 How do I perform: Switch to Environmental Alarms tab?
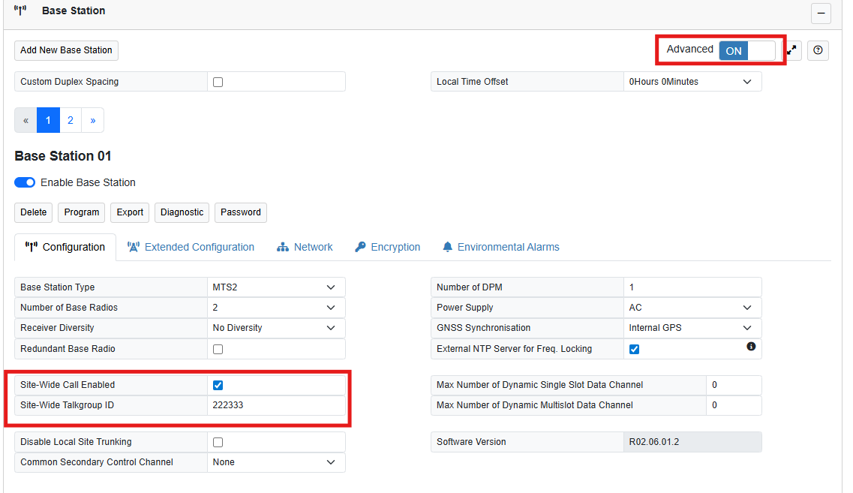click(x=500, y=247)
